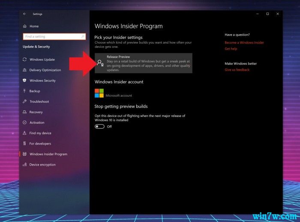The image size is (300, 222).
Task: Click the Find my device icon
Action: pyautogui.click(x=24, y=133)
